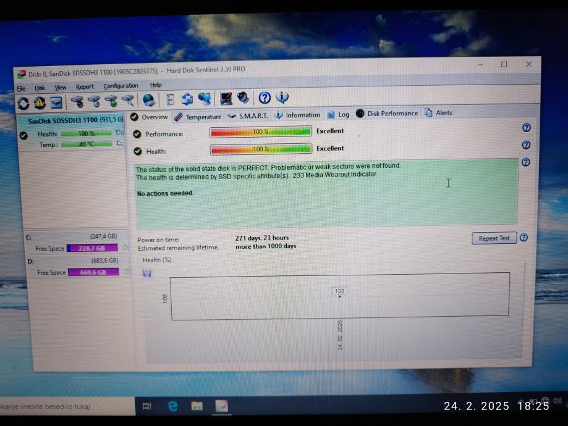Click the blue info icon in toolbar
This screenshot has height=426, width=568.
[x=282, y=98]
